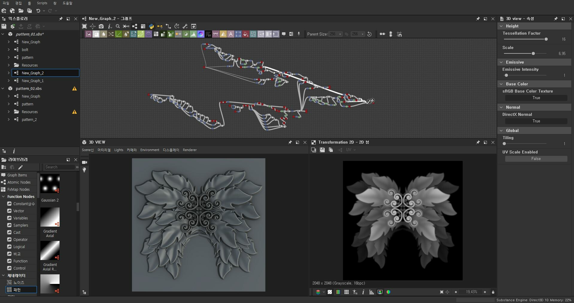Viewport: 574px width, 303px height.
Task: Expand the Resources folder in pattern_02.sbs
Action: (x=8, y=112)
